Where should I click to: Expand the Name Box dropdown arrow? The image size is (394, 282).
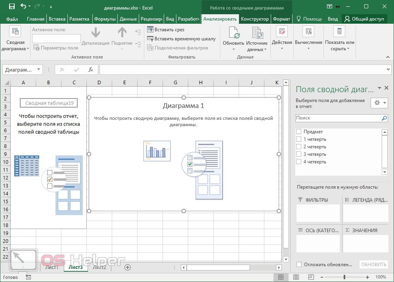[38, 70]
